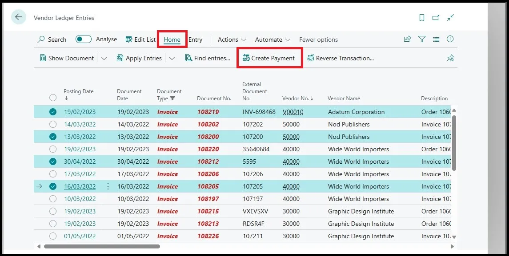509x256 pixels.
Task: Click the scroll-left arrow on horizontal scrollbar
Action: 39,246
